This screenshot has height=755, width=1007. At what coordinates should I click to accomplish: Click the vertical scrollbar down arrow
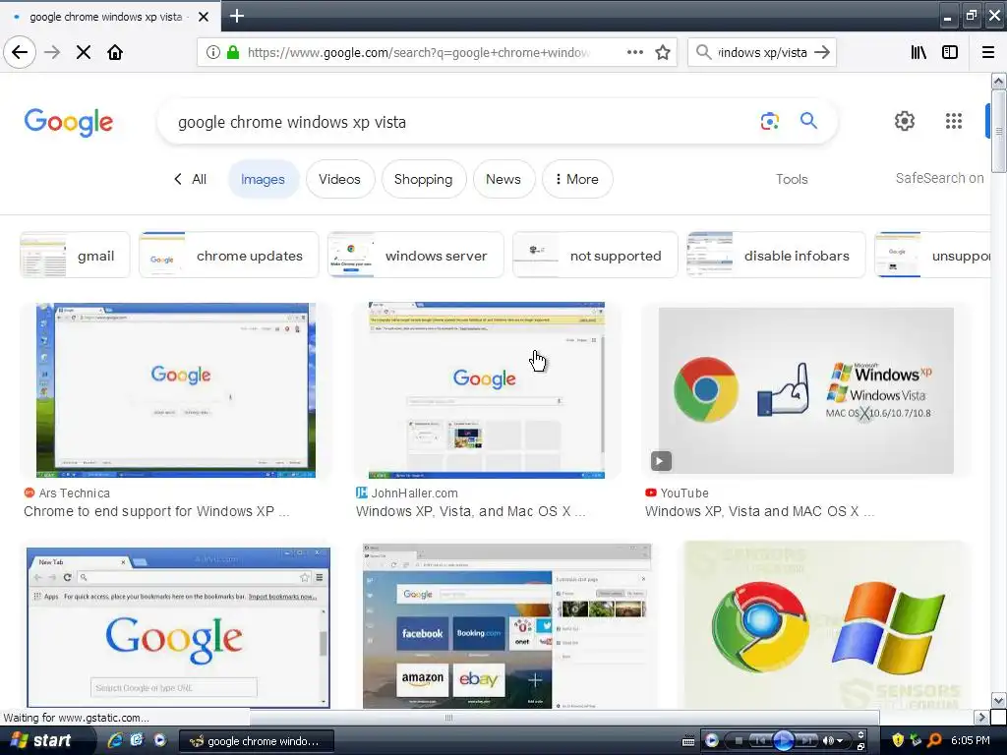pyautogui.click(x=998, y=700)
